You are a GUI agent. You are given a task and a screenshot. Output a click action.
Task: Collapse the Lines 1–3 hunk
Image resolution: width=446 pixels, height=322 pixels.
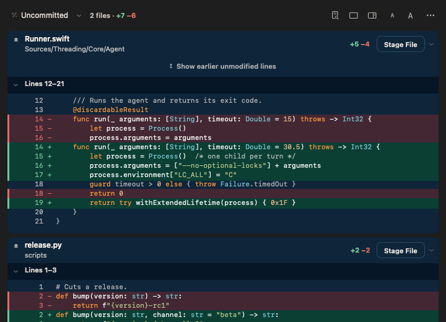[x=16, y=271]
